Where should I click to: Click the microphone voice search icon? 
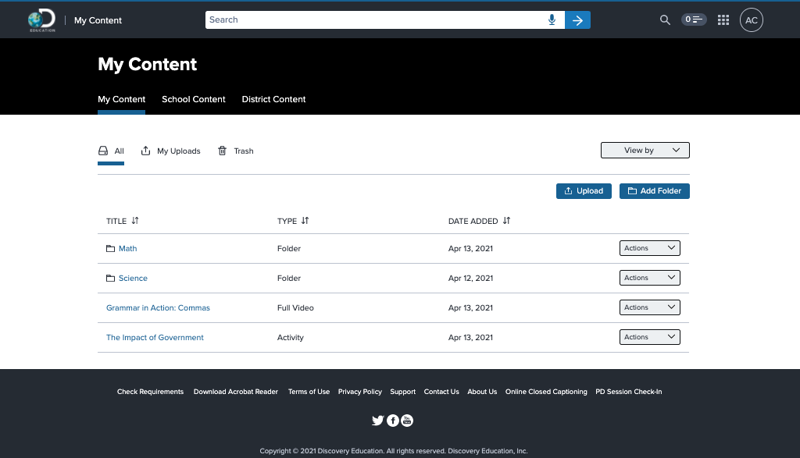point(552,20)
